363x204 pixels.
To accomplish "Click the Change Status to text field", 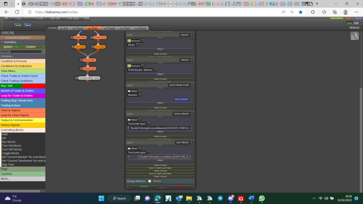I will coord(157,181).
